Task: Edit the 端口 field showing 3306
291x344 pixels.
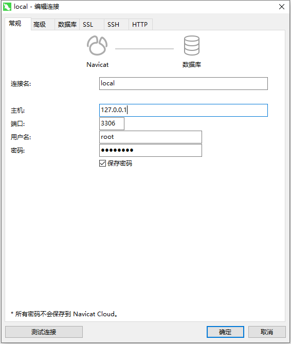Action: pos(112,123)
